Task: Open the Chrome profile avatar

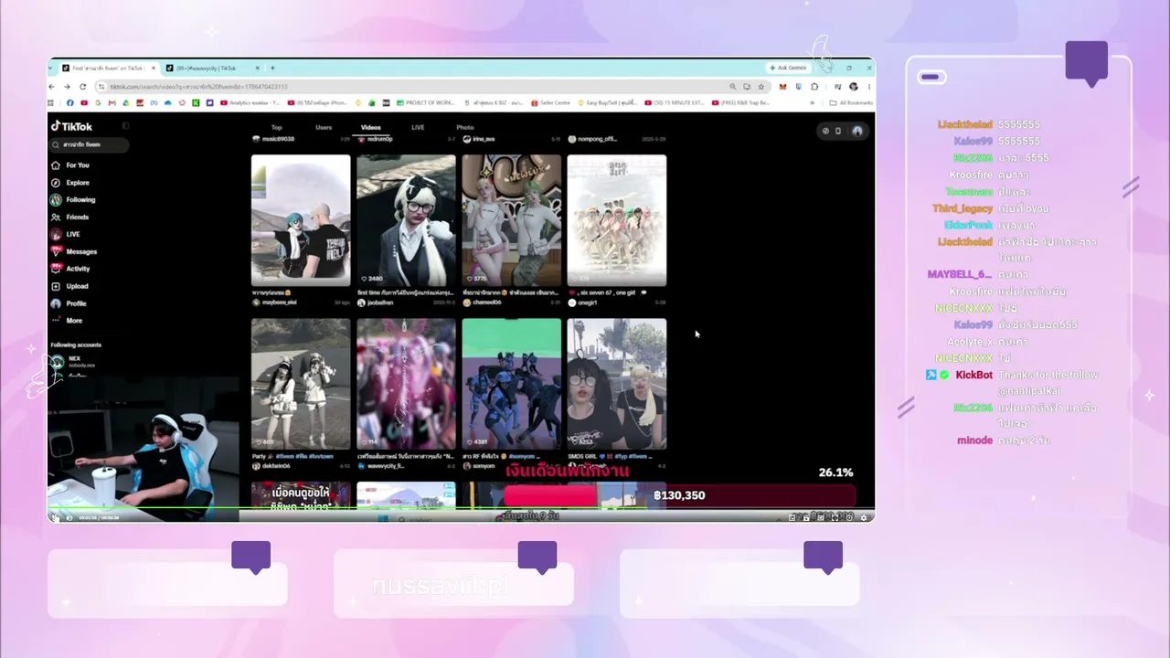Action: (853, 87)
